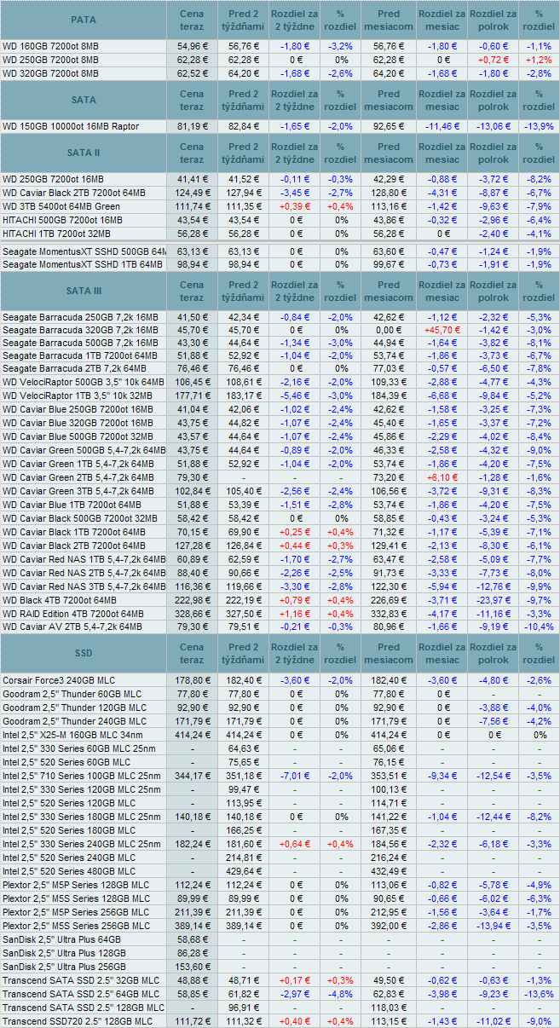Select WD Caviar Blue 320GB 7200ot 16MB name
560x1028 pixels.
coord(78,422)
